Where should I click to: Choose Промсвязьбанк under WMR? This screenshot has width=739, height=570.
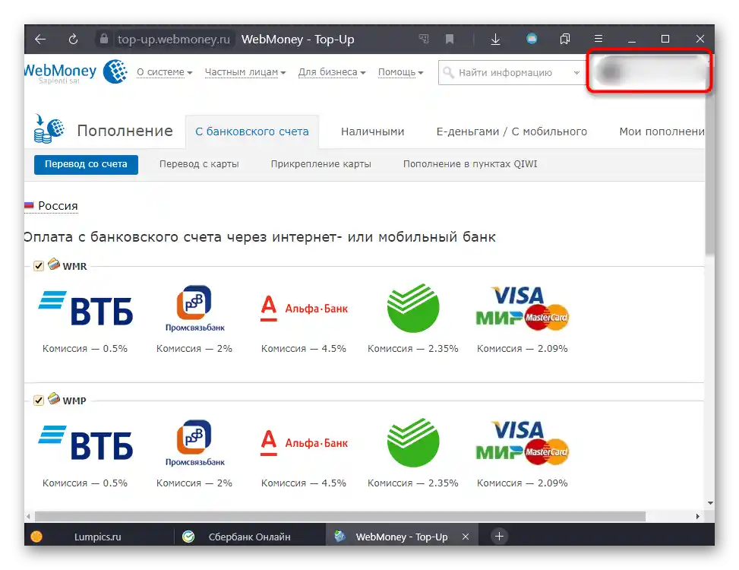coord(194,309)
